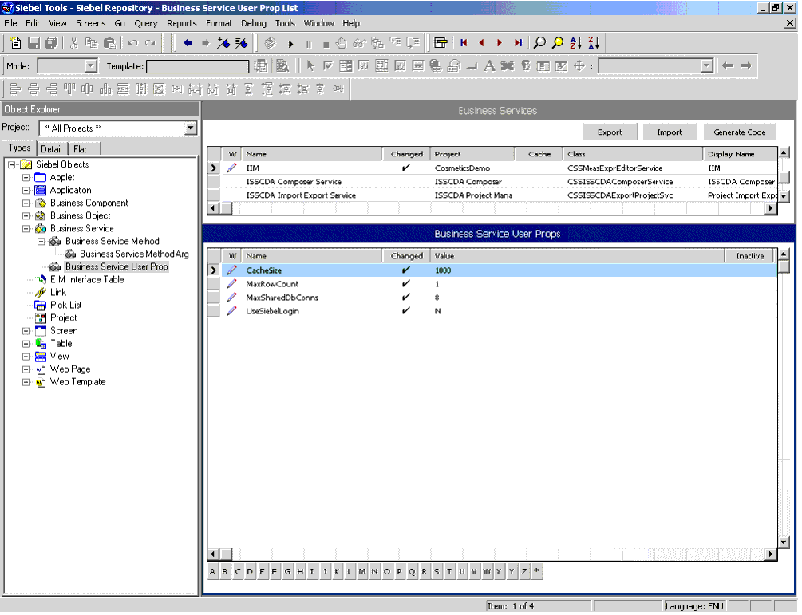The image size is (802, 615).
Task: Open the Project dropdown list
Action: click(x=191, y=128)
